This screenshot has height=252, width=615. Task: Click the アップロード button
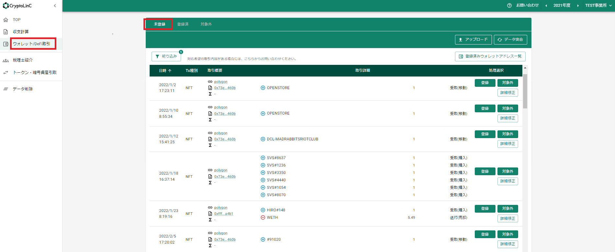(x=473, y=40)
